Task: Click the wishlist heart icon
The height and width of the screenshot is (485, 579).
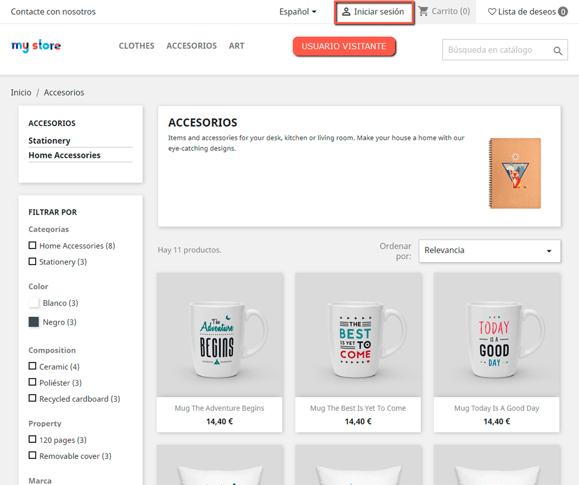Action: click(x=492, y=11)
